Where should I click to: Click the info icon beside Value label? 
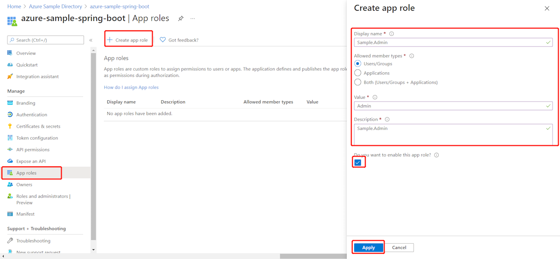click(x=375, y=97)
